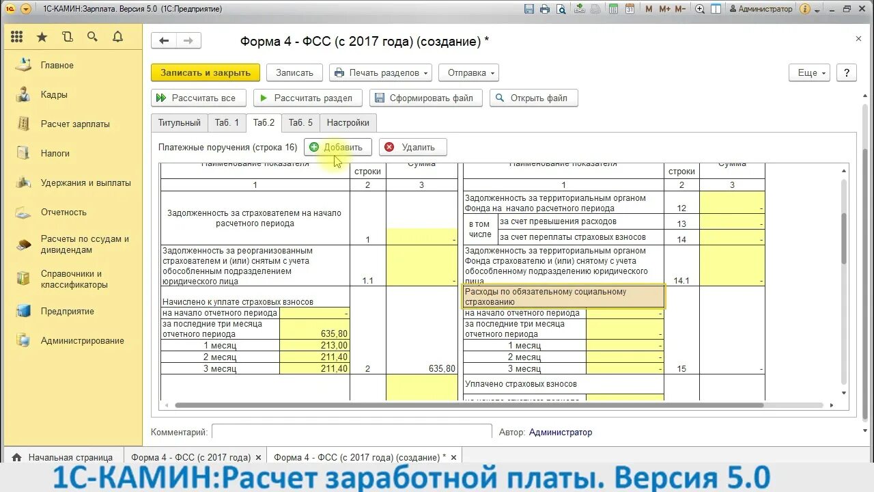
Task: Open notifications bell icon
Action: 117,37
